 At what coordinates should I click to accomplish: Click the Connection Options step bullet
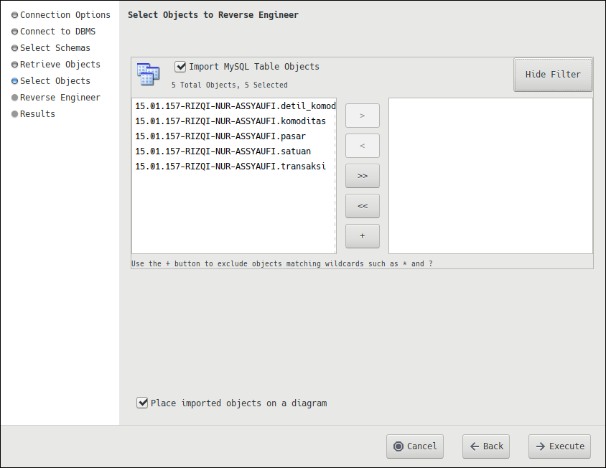pos(14,15)
